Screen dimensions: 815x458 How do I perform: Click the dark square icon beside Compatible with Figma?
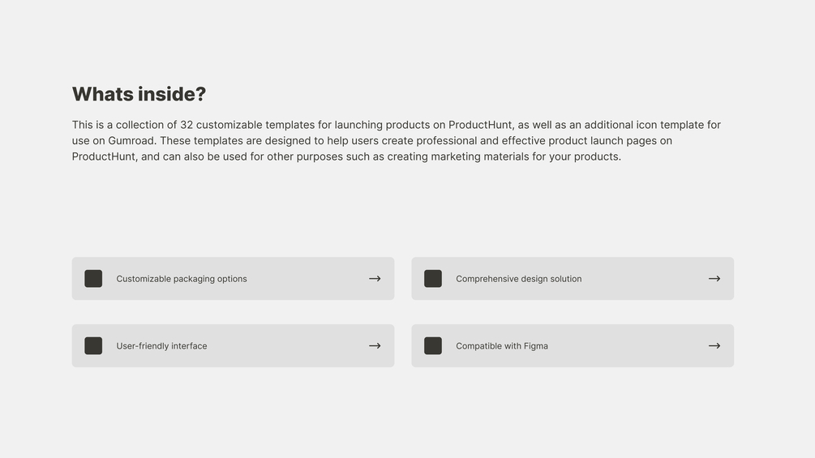coord(433,346)
